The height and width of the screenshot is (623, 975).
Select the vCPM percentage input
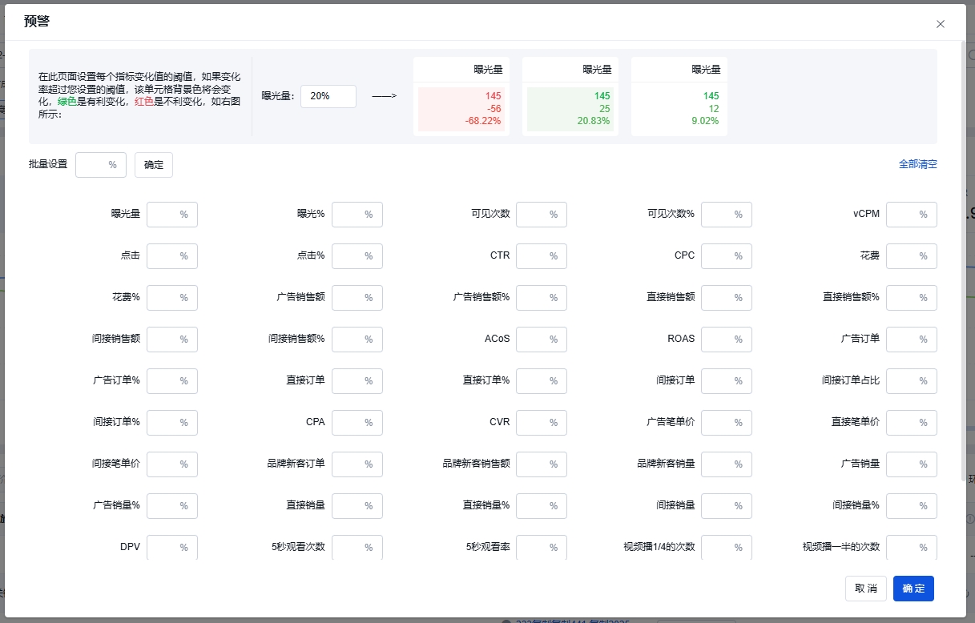tap(904, 215)
